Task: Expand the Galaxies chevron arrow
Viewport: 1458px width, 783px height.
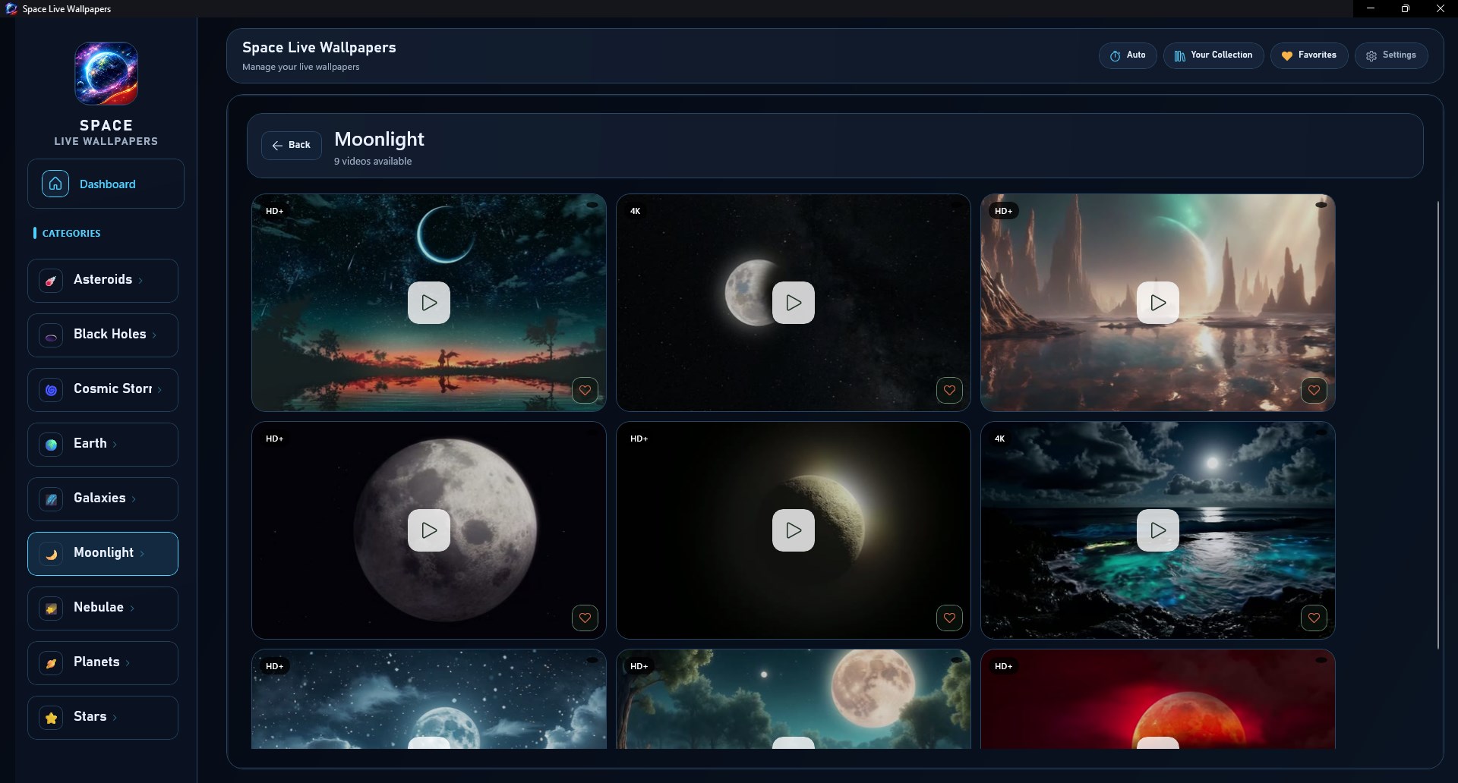Action: pyautogui.click(x=134, y=499)
